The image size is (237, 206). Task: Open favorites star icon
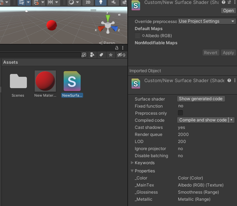111,55
